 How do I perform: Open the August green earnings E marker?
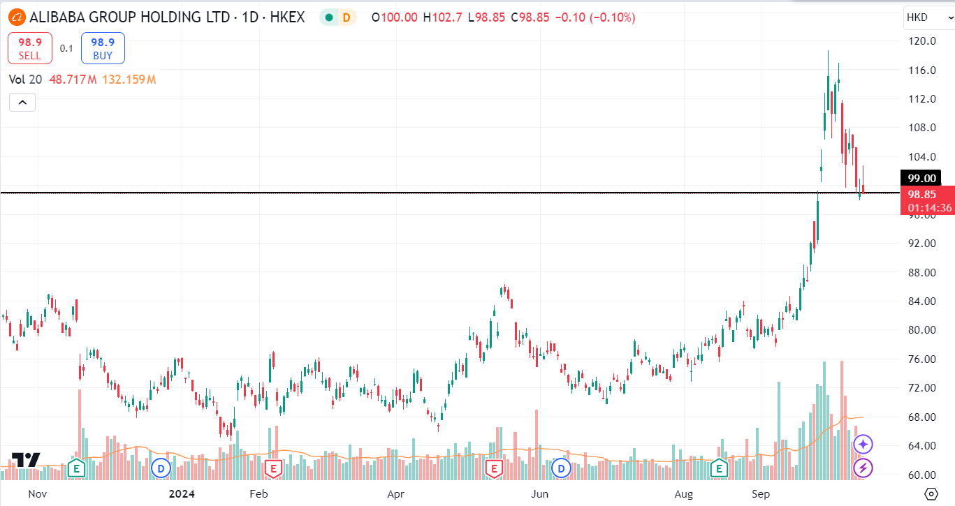tap(718, 468)
